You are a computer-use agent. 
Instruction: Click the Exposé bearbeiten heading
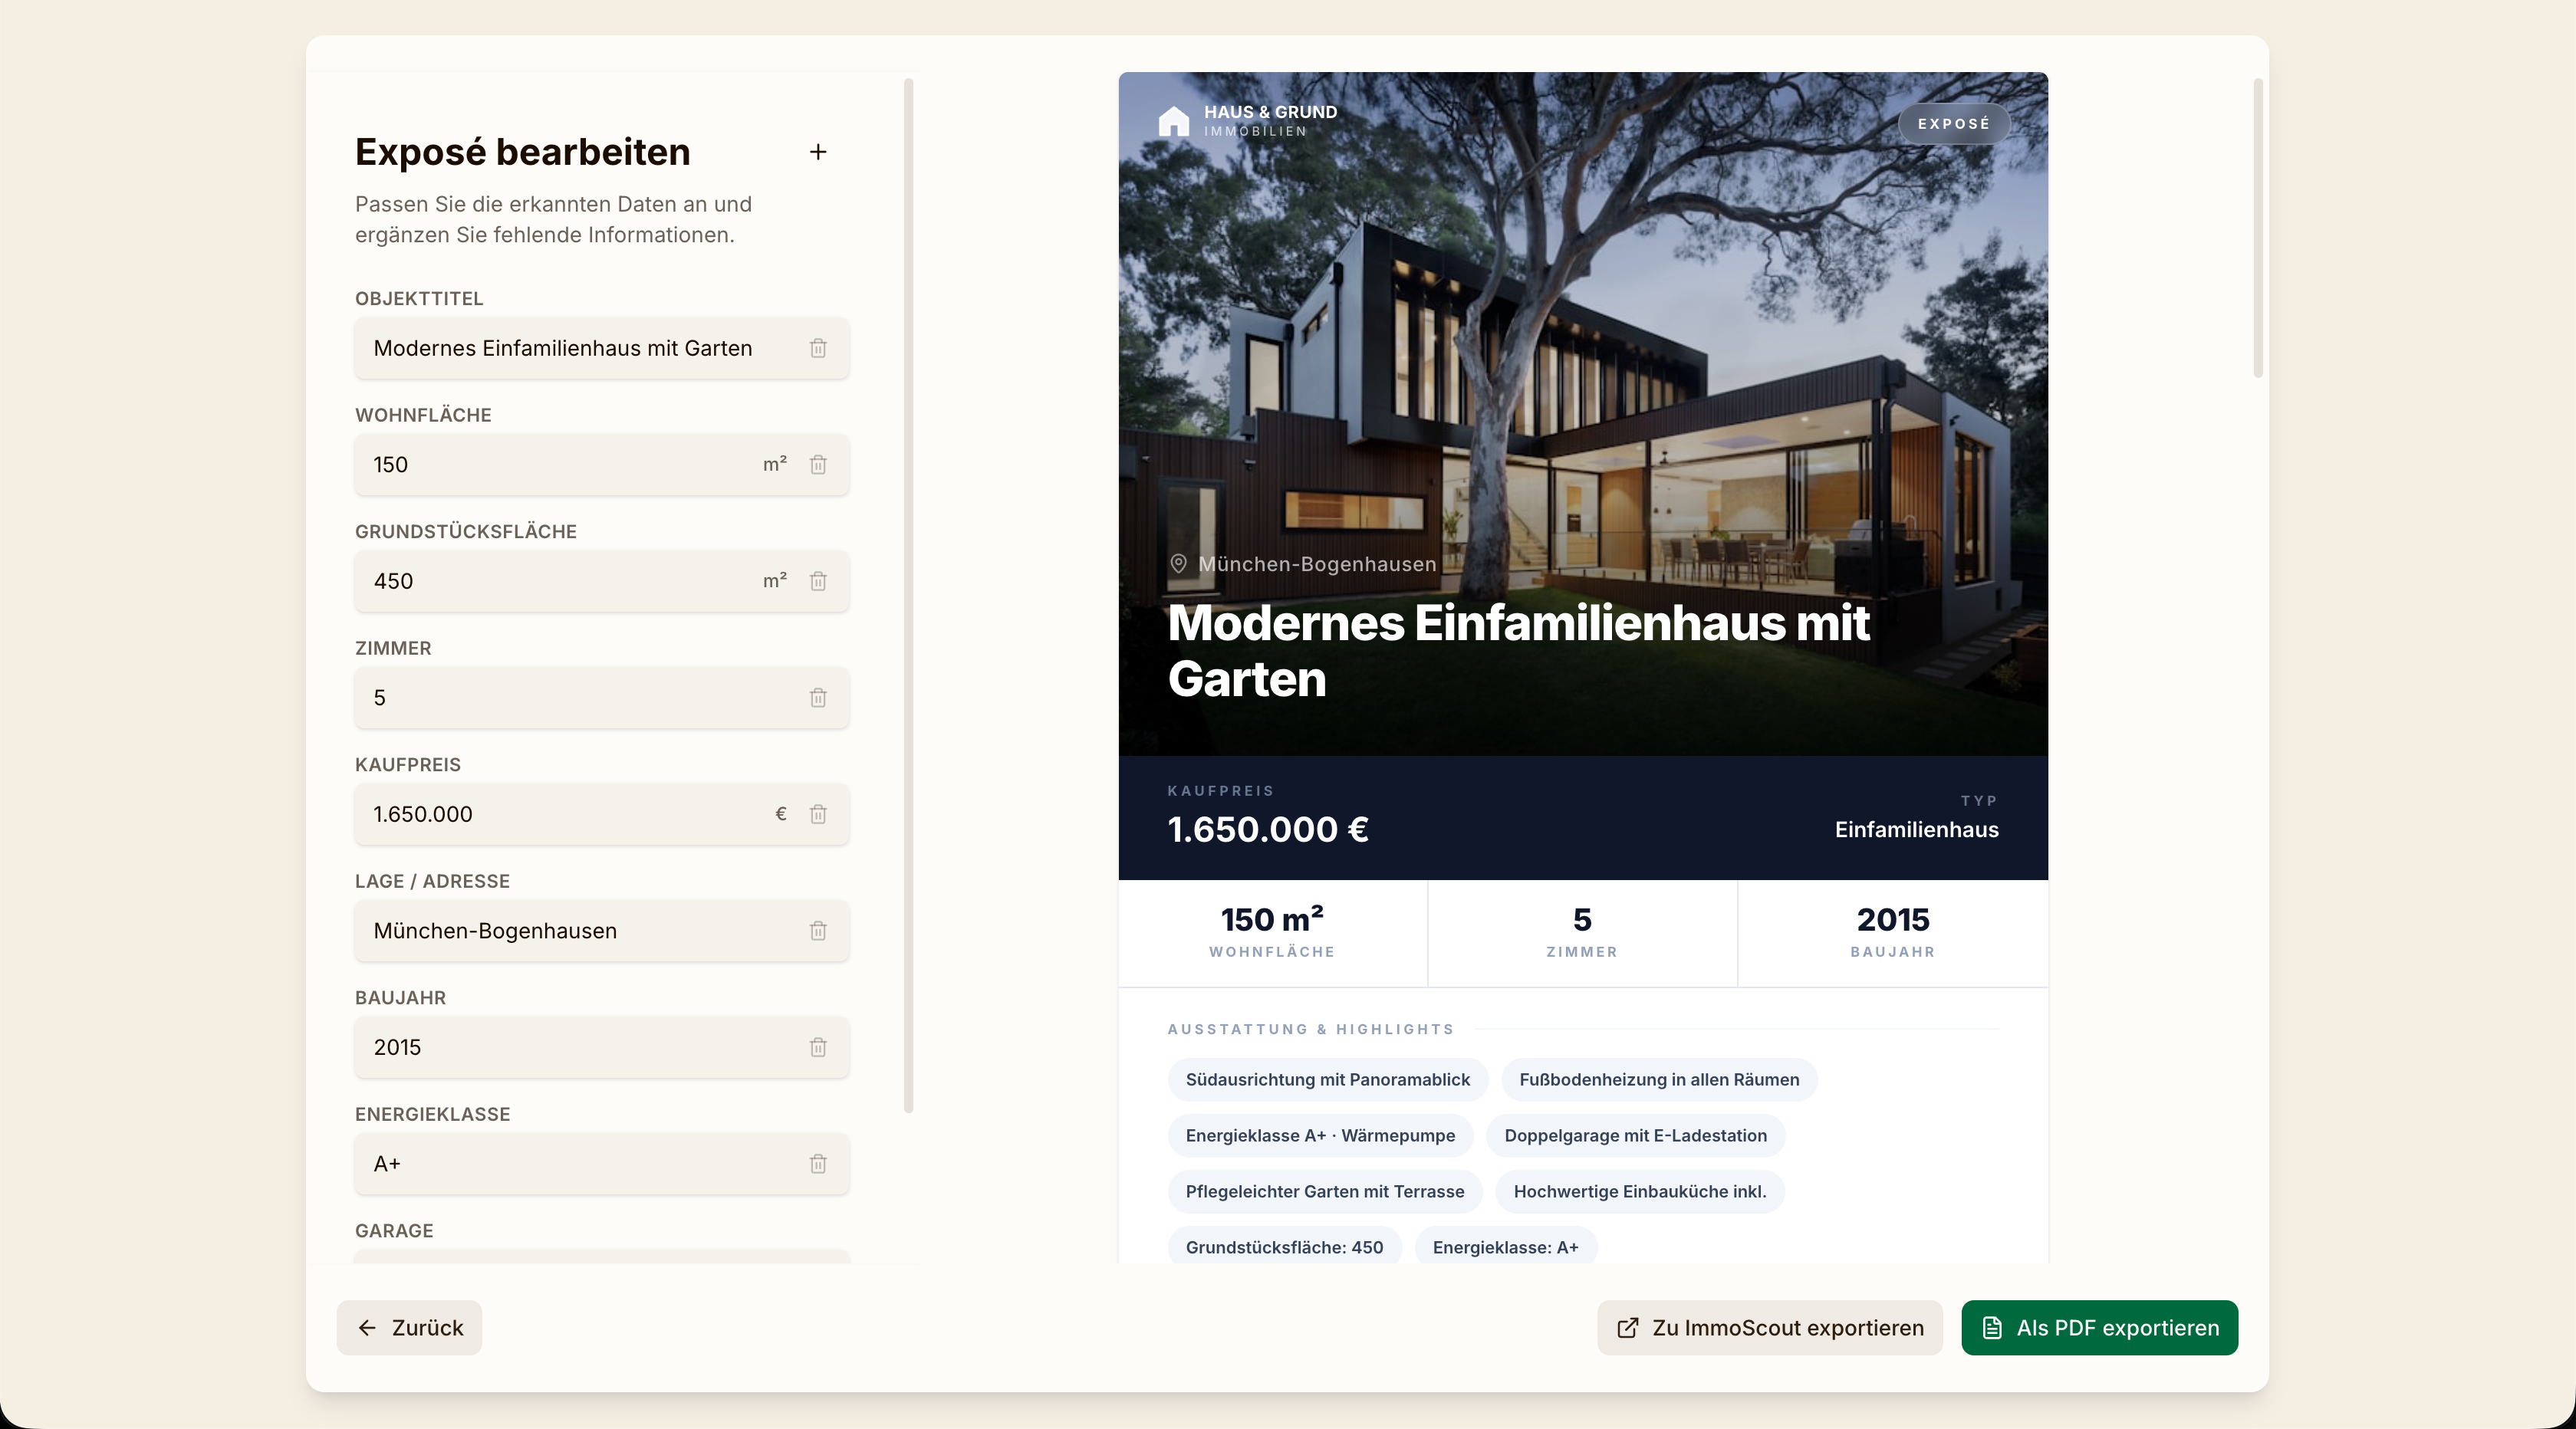pyautogui.click(x=523, y=152)
